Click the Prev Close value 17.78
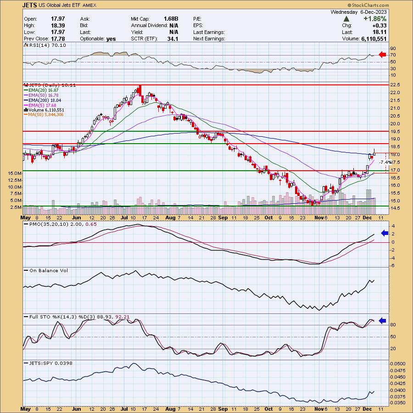Image resolution: width=413 pixels, height=413 pixels. click(58, 39)
